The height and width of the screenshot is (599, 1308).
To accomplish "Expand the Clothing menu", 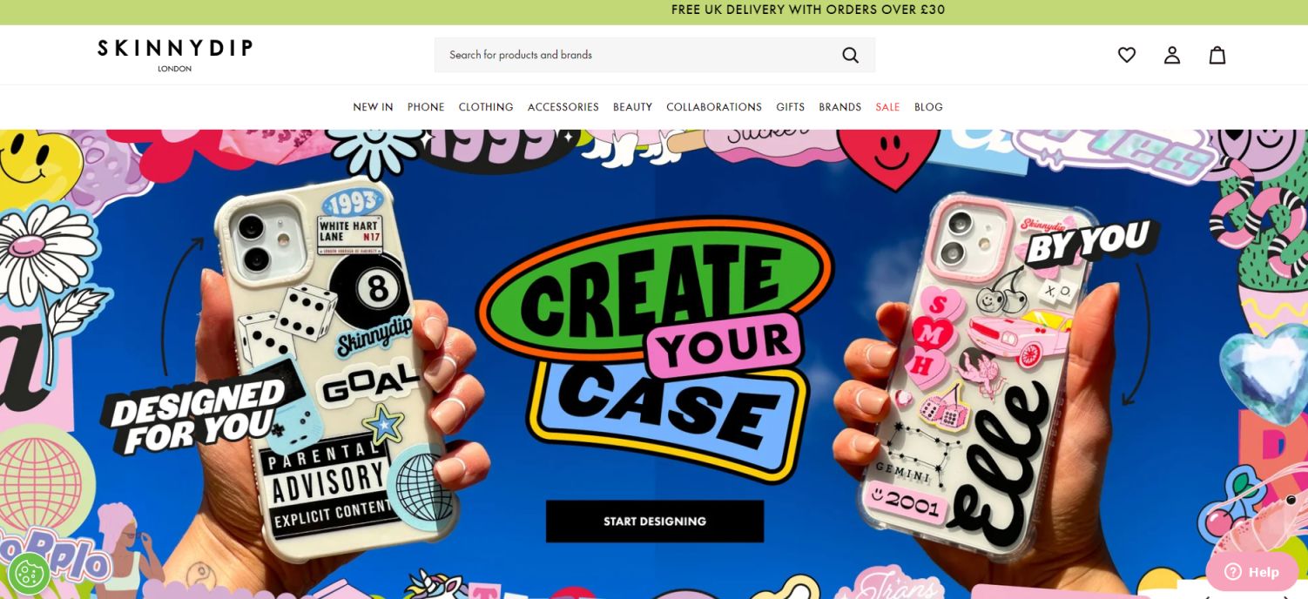I will pyautogui.click(x=486, y=107).
